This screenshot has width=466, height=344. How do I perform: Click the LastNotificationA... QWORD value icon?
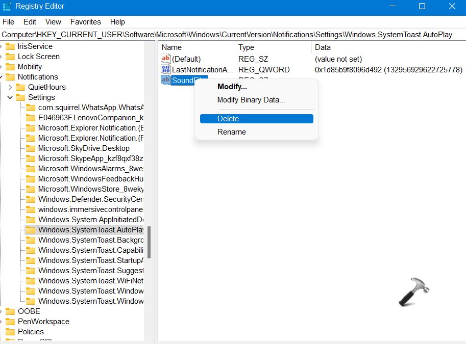click(165, 69)
